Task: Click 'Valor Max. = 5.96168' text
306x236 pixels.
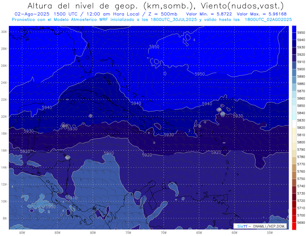Action: click(262, 14)
